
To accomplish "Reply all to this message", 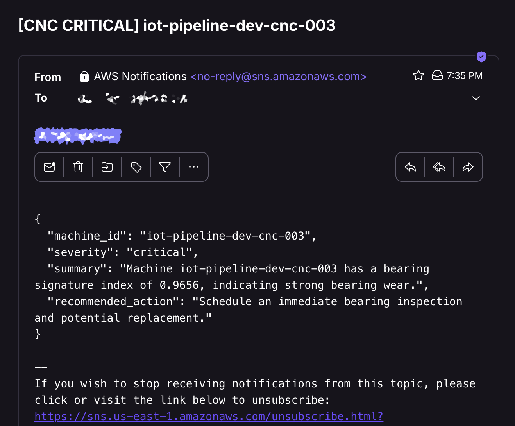I will coord(439,167).
